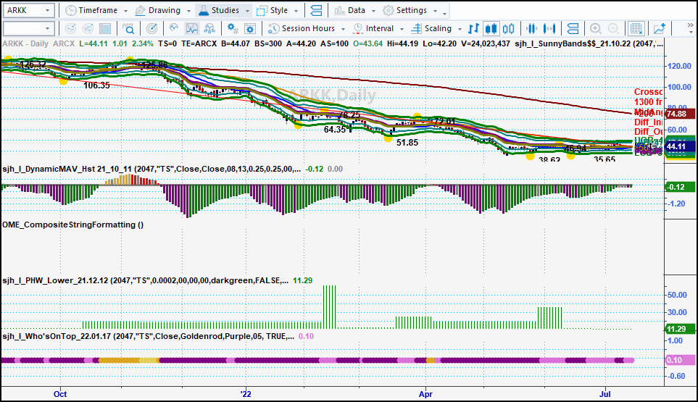Click the zoom in magnifier icon
698x402 pixels.
pyautogui.click(x=596, y=28)
